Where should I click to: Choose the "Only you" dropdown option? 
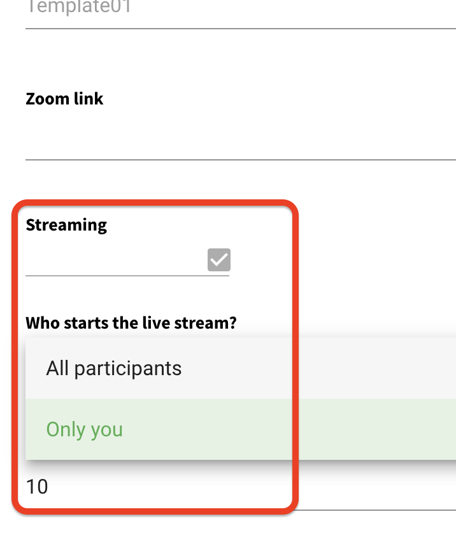(85, 429)
